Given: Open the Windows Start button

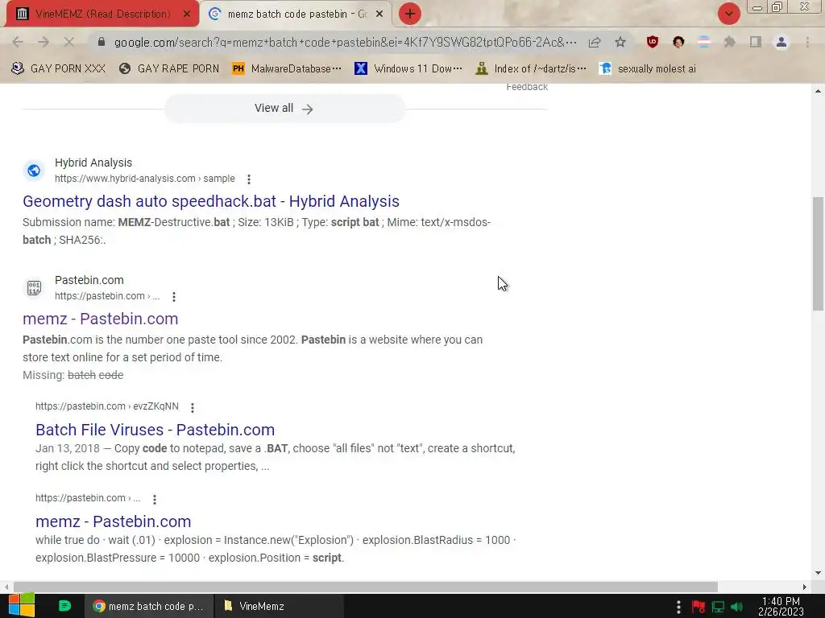Looking at the screenshot, I should (x=21, y=606).
